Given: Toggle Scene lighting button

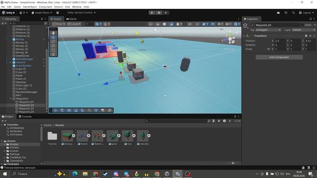Looking at the screenshot, I should click(197, 24).
